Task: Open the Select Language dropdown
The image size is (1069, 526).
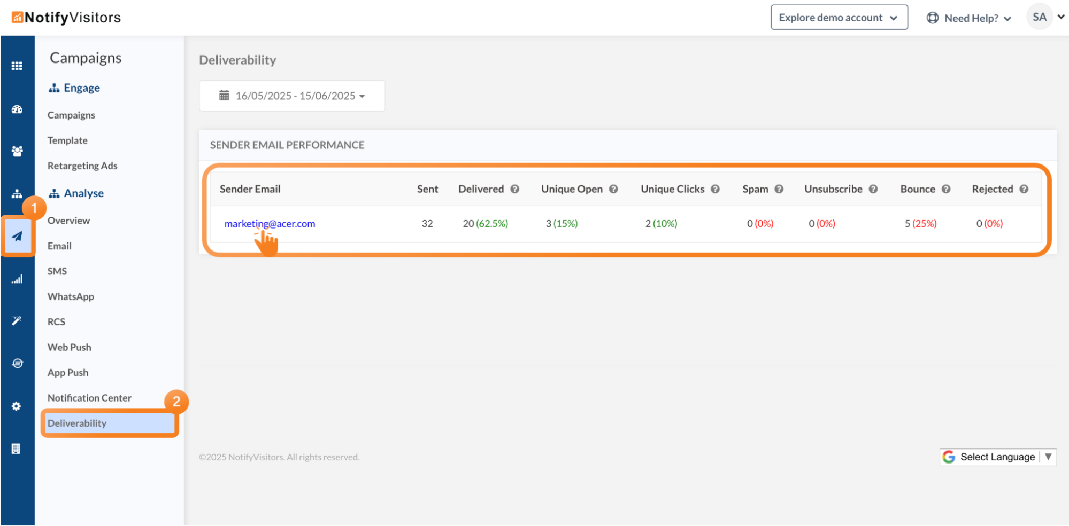Action: pos(998,457)
